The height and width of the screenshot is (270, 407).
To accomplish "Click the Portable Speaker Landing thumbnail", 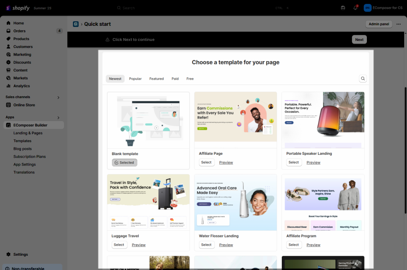I will coord(323,120).
